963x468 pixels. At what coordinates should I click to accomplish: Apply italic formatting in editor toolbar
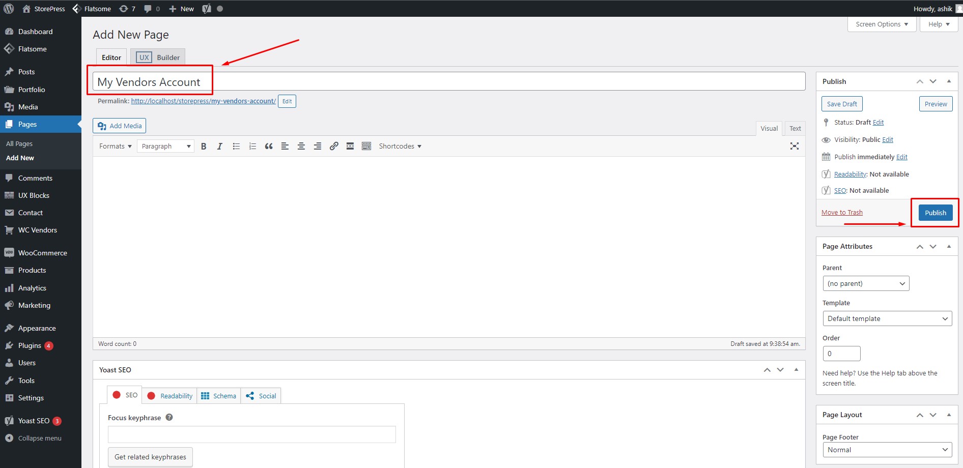pos(220,147)
